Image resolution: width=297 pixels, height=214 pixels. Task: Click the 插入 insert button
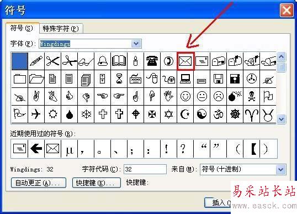[218, 202]
